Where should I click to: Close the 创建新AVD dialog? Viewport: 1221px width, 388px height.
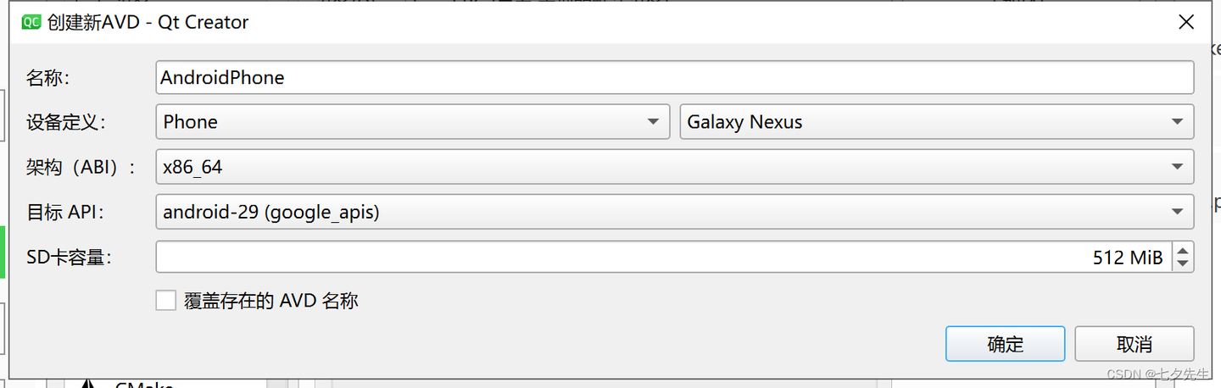coord(1186,23)
